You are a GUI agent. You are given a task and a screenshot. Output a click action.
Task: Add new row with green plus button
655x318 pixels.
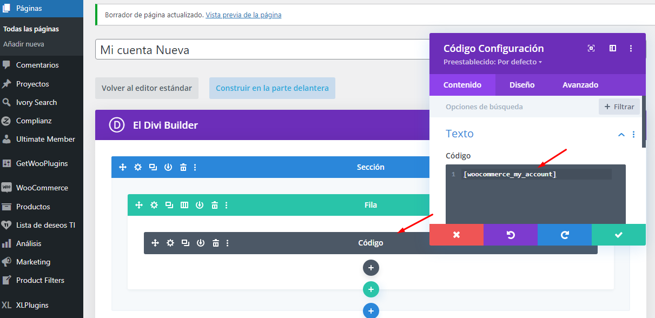[370, 289]
